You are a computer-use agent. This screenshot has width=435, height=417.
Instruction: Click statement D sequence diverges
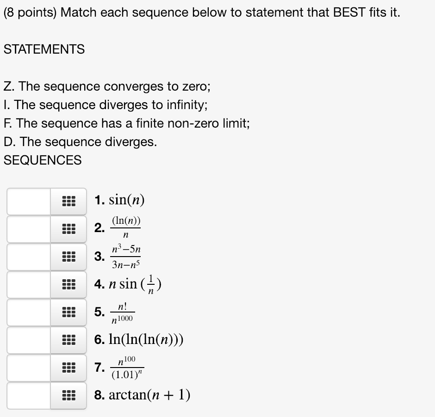pos(80,142)
